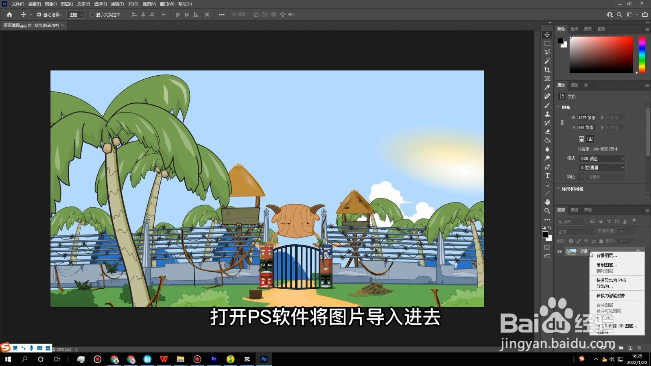Switch to the 色板 tab
Screen dimensions: 651x366
(574, 29)
